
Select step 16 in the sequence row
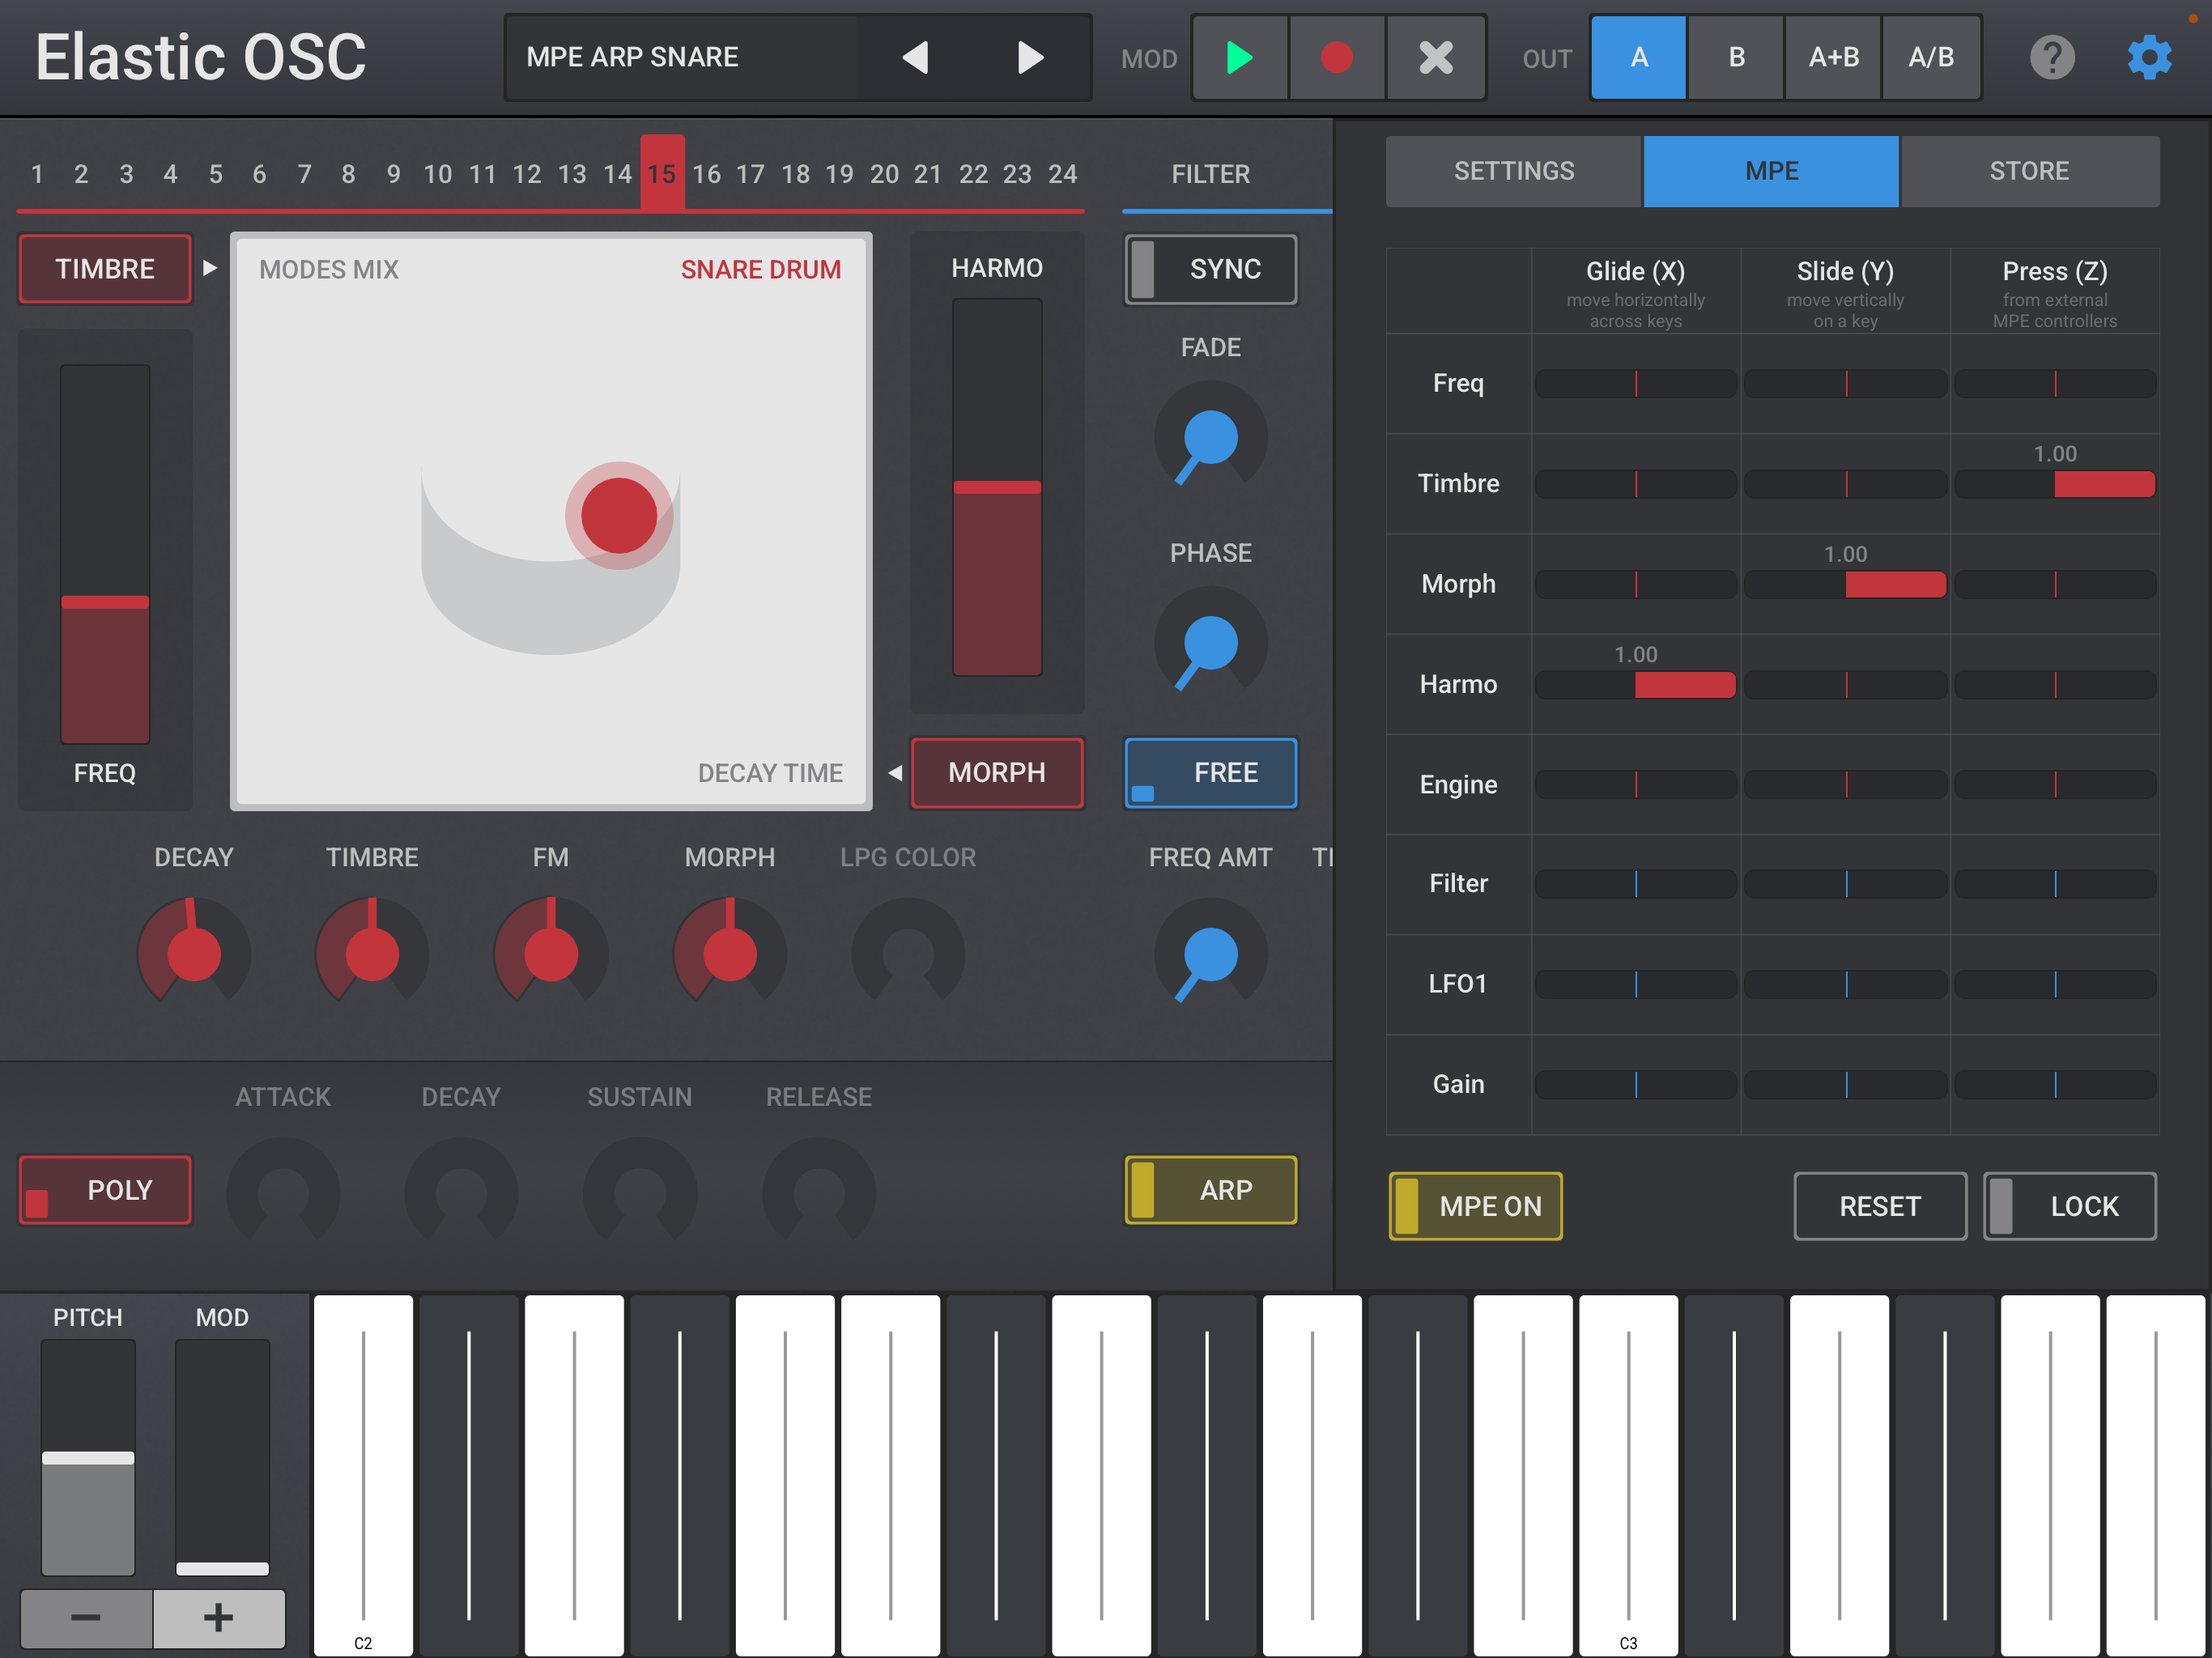706,174
